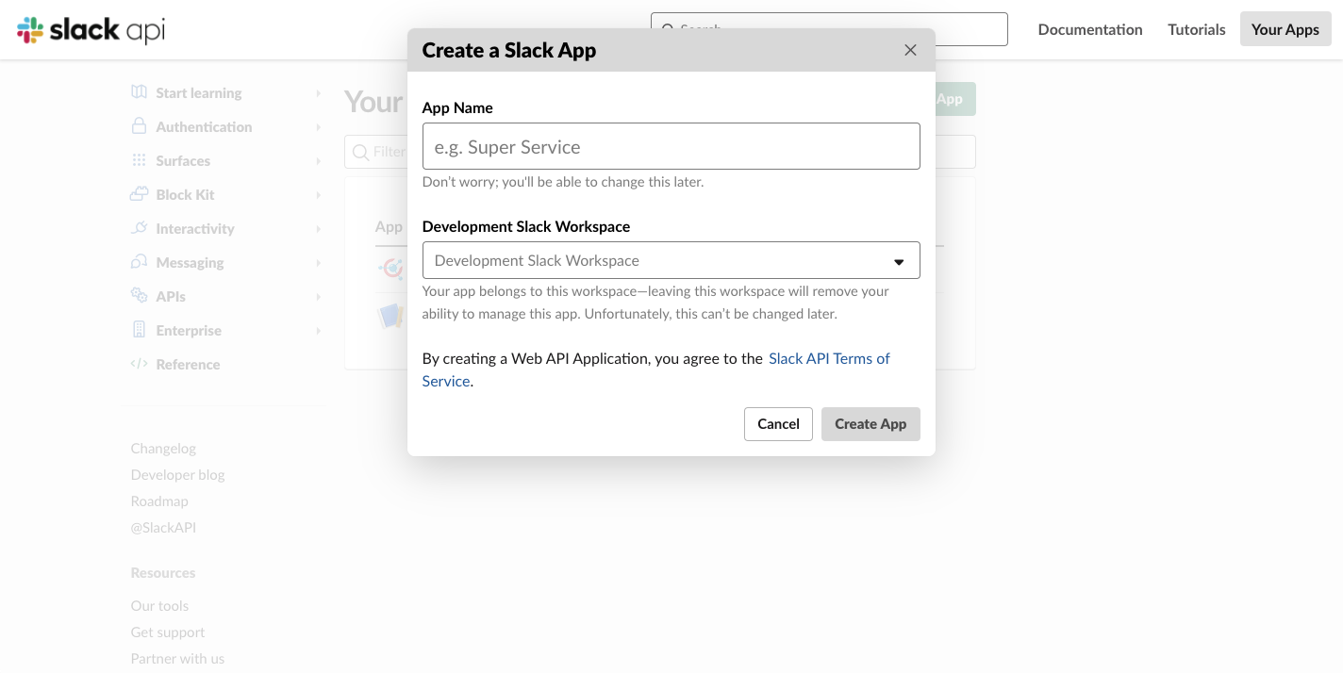Open the Development Slack Workspace dropdown
This screenshot has width=1343, height=673.
coord(671,260)
